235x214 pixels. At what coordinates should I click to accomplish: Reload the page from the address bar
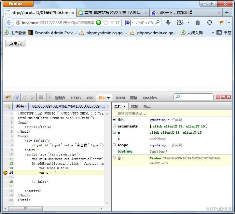point(117,23)
